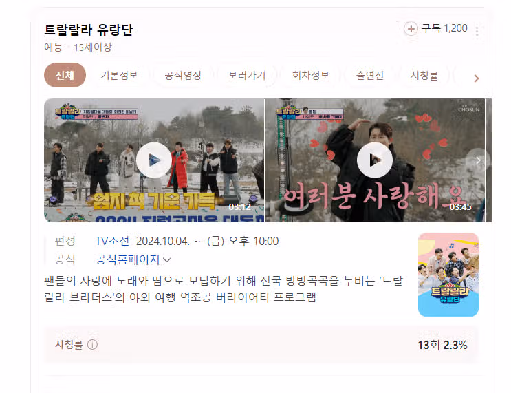The width and height of the screenshot is (511, 393).
Task: Click the 공식홈페이지 link
Action: 127,259
